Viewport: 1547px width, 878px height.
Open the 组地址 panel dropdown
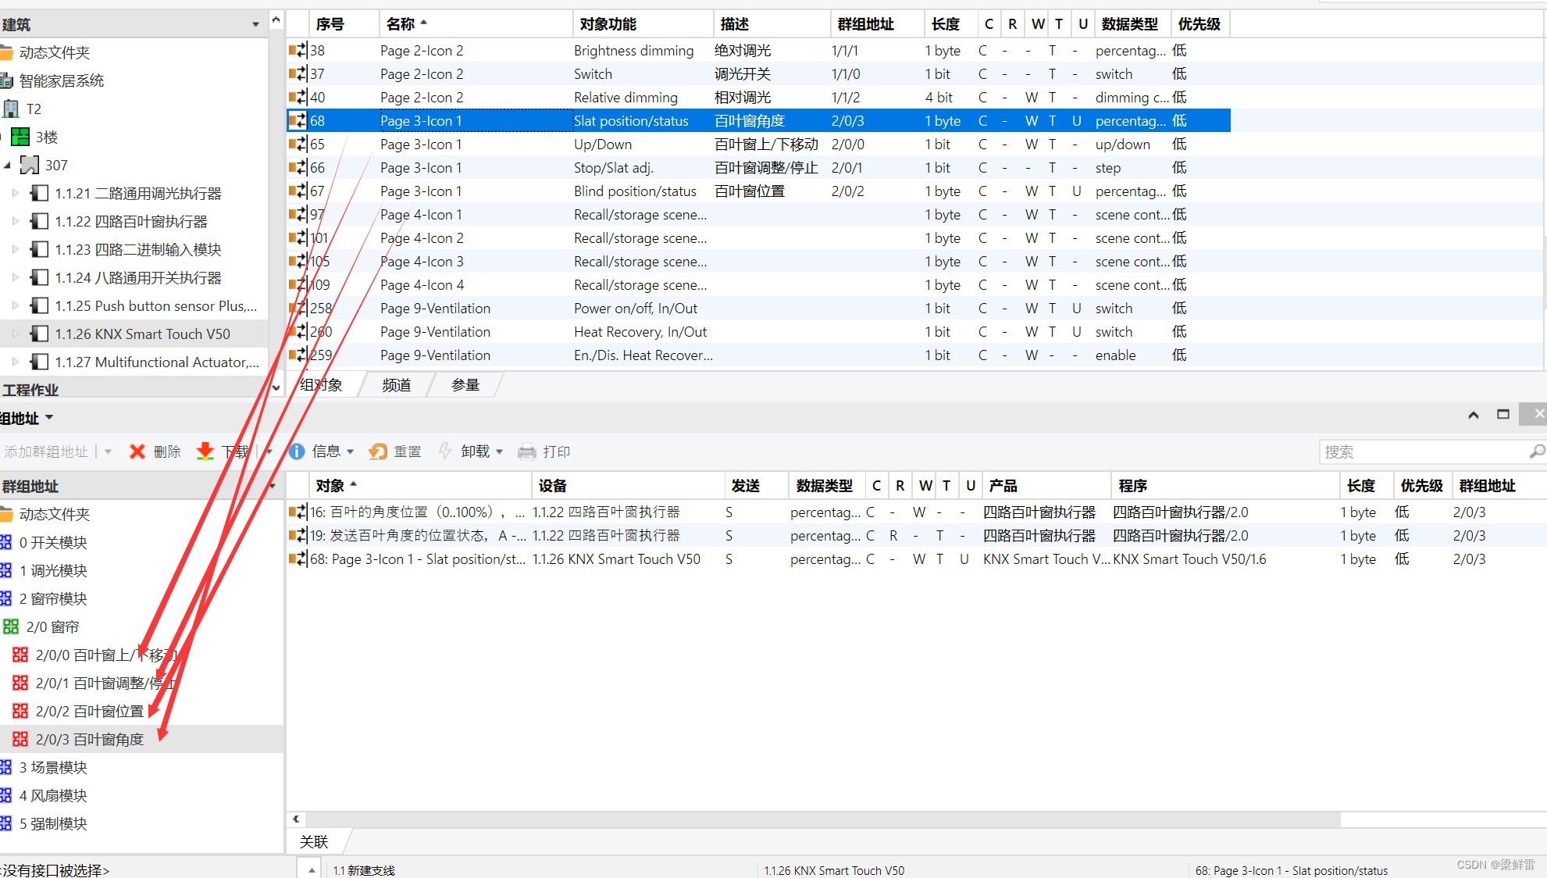pos(49,418)
